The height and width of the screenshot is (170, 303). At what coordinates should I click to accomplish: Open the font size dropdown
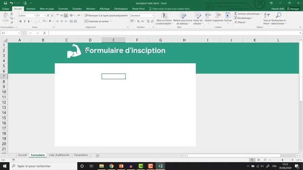pyautogui.click(x=45, y=16)
